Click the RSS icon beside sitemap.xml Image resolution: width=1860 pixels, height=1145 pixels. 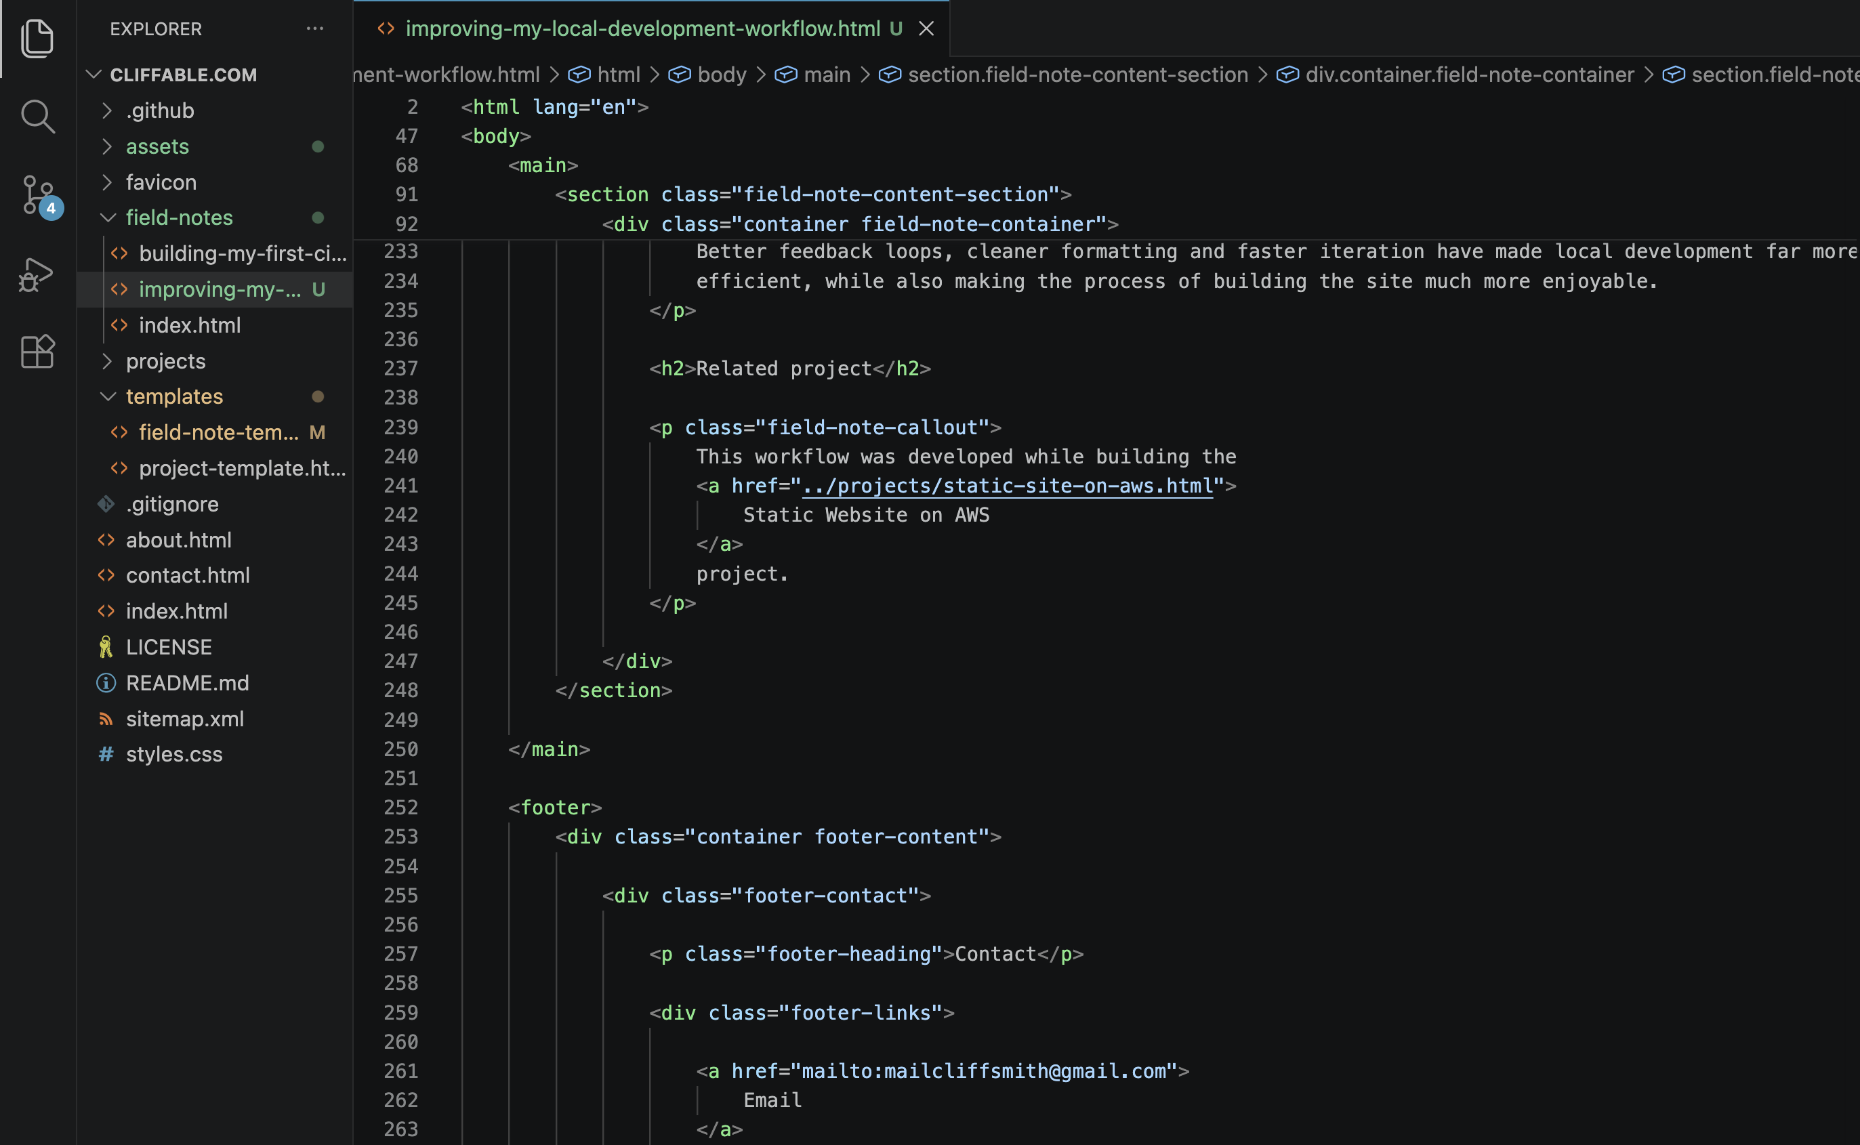point(106,719)
